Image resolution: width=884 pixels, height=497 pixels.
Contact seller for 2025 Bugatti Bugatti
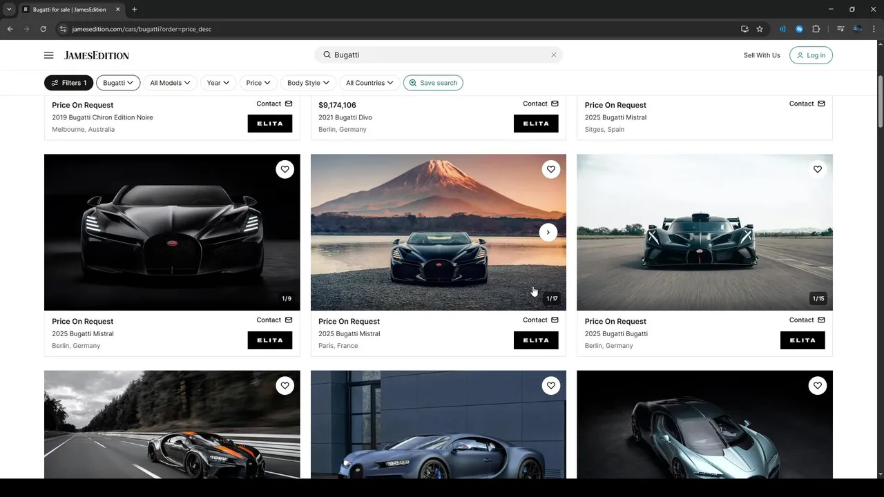(x=807, y=320)
